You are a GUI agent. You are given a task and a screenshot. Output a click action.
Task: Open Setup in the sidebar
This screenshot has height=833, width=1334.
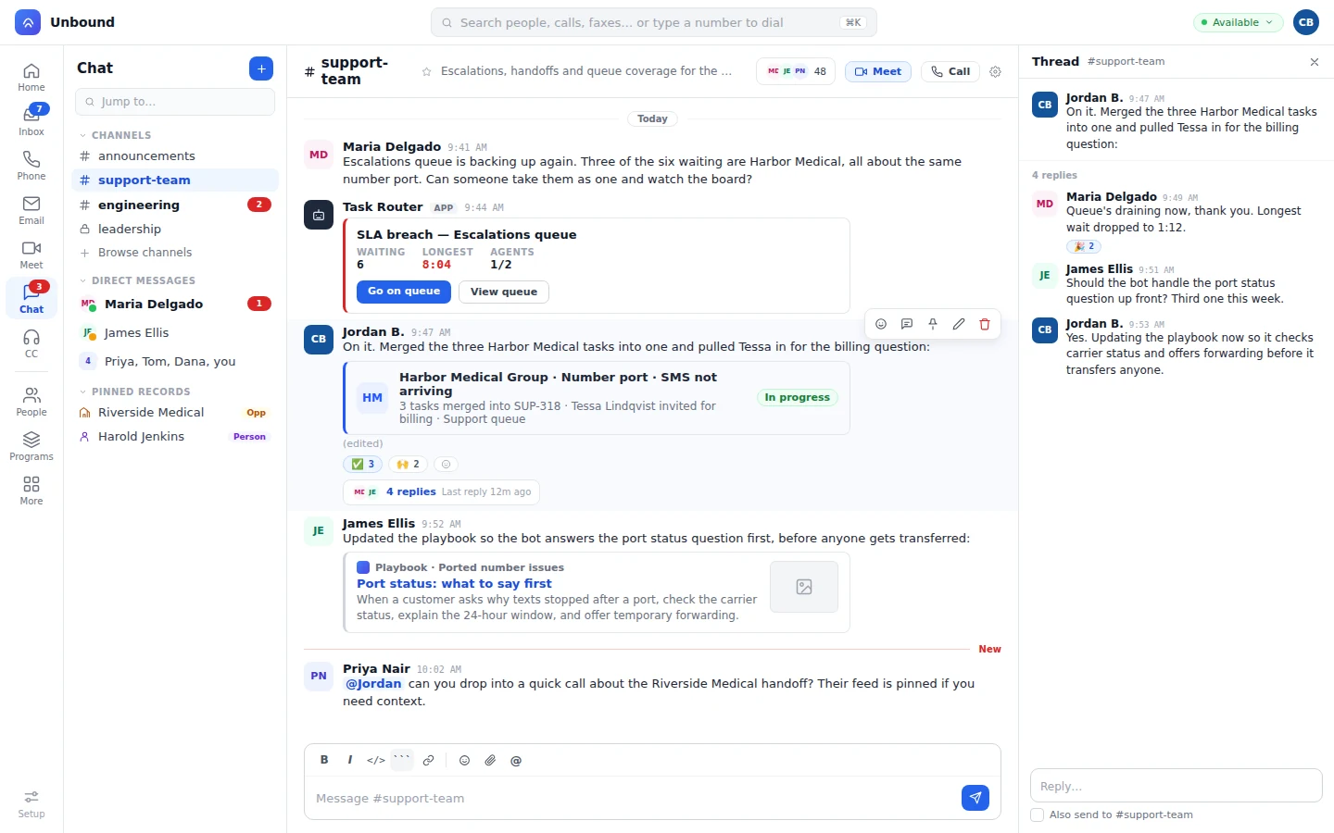point(31,803)
